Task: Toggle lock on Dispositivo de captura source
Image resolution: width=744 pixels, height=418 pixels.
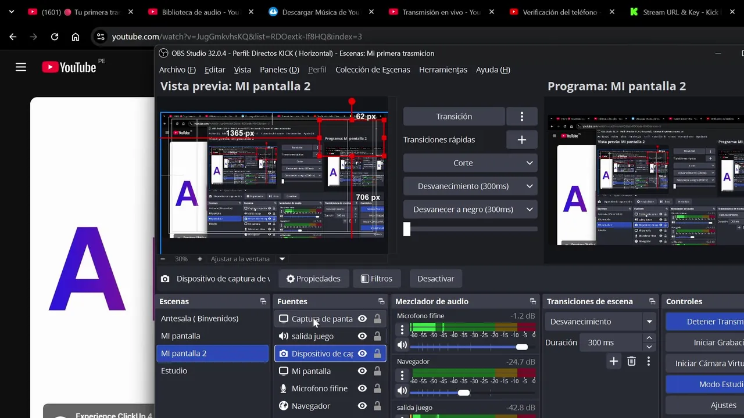Action: click(x=377, y=354)
